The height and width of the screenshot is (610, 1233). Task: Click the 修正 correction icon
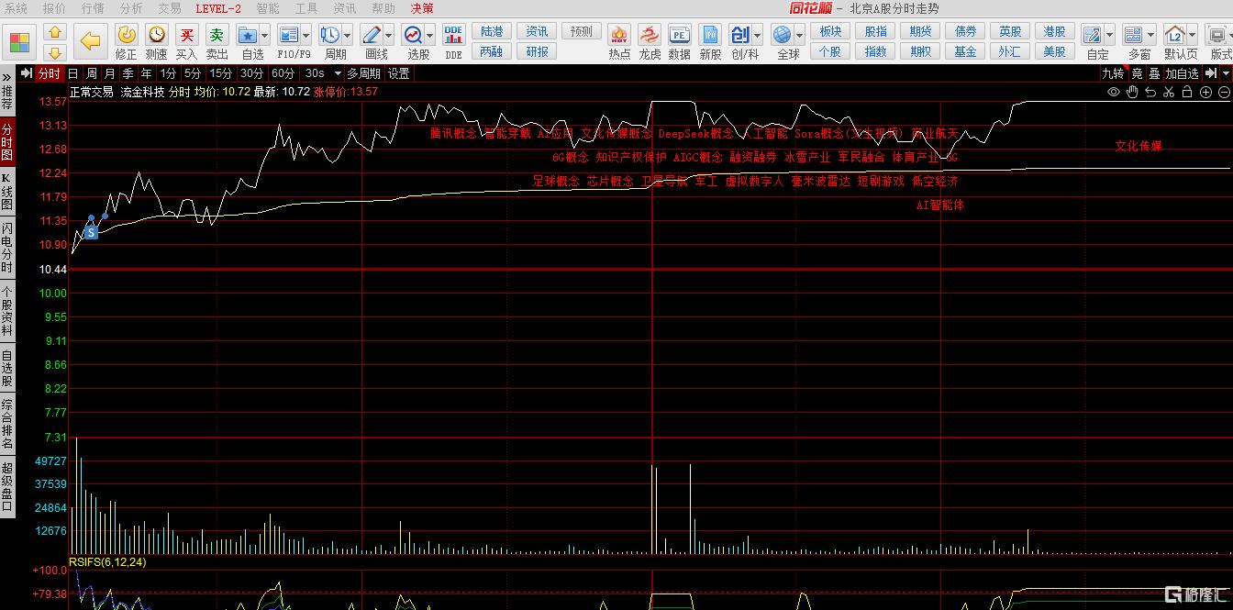[x=127, y=35]
